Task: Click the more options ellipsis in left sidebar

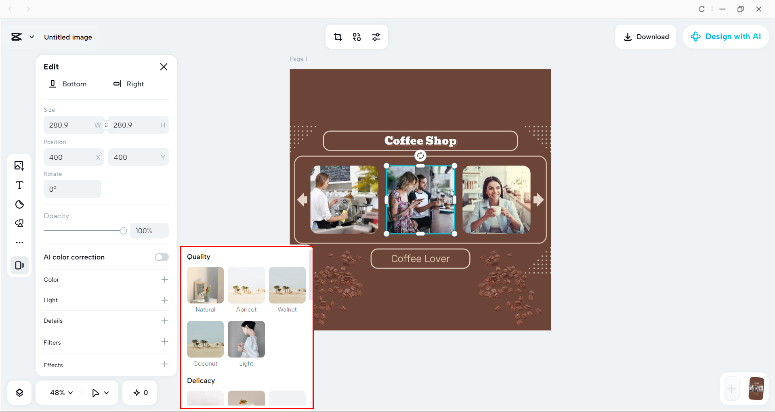Action: (19, 243)
